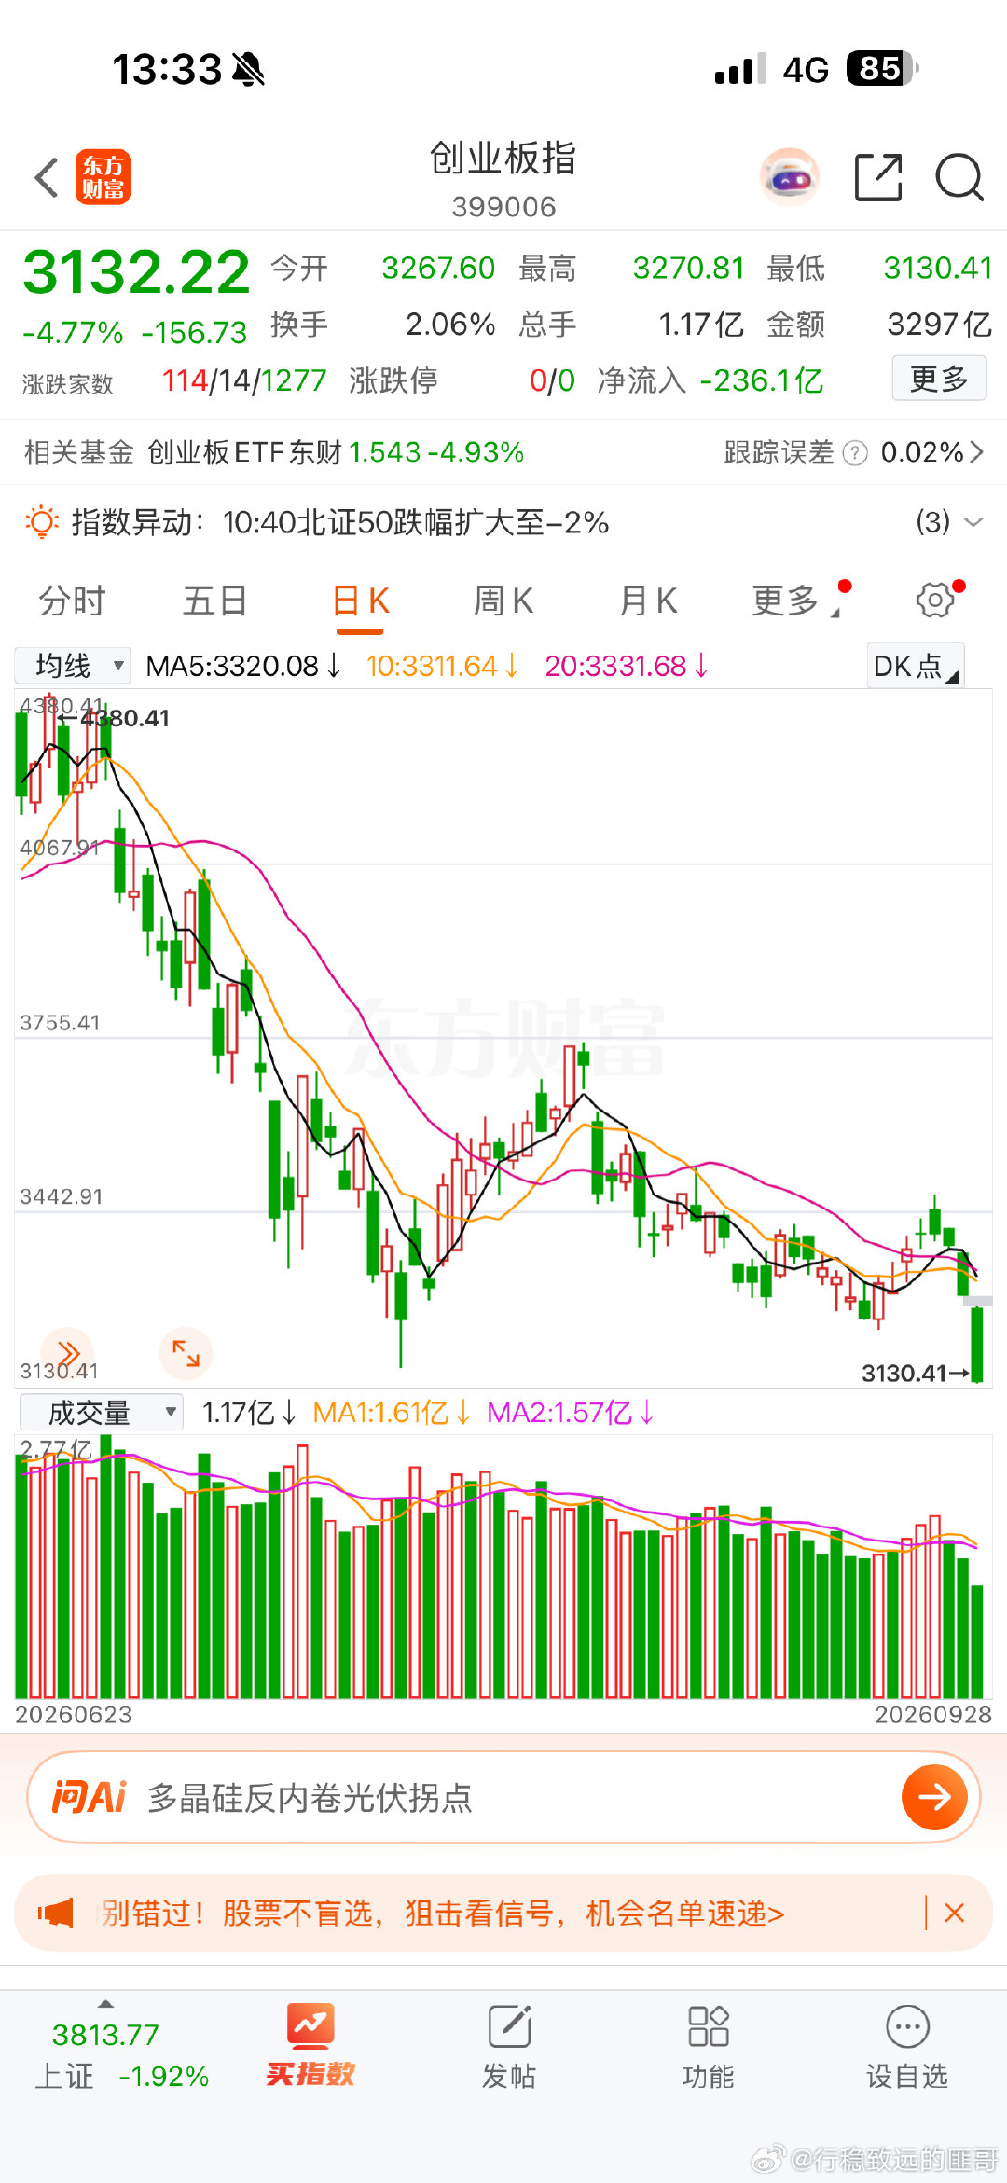Viewport: 1007px width, 2183px height.
Task: Tap the 创业板指 399006 title
Action: [x=504, y=180]
